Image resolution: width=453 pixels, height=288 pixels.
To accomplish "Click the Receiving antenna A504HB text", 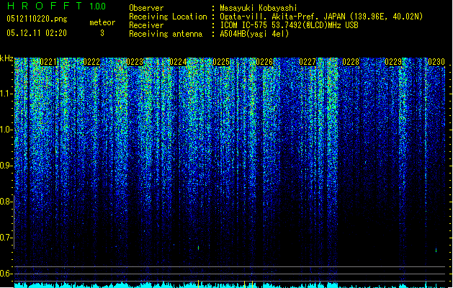I will click(254, 34).
